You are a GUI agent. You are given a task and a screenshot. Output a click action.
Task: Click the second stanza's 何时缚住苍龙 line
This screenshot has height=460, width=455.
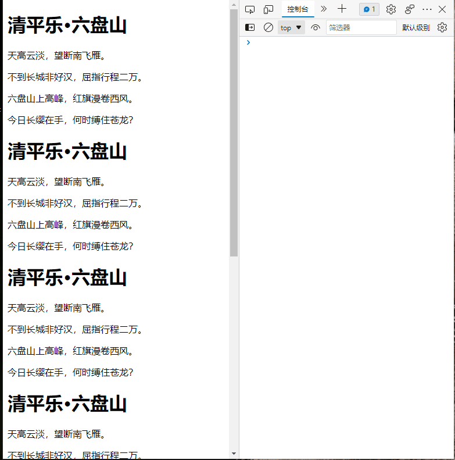point(70,246)
